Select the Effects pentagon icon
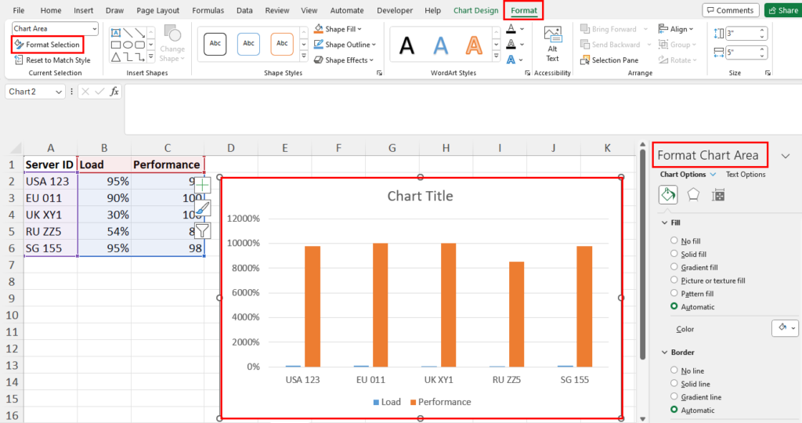The width and height of the screenshot is (802, 423). tap(693, 195)
